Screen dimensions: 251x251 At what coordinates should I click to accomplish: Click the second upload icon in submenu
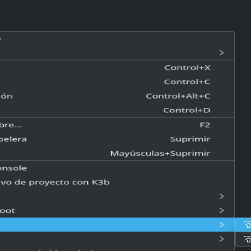(x=248, y=239)
